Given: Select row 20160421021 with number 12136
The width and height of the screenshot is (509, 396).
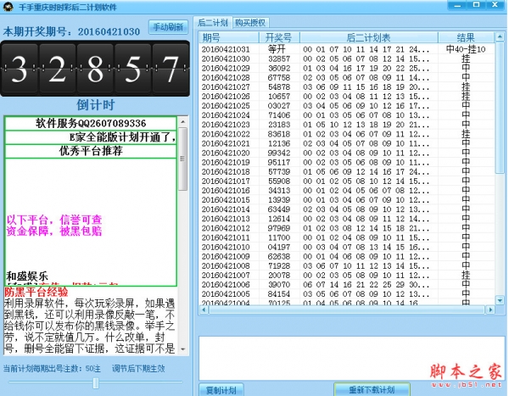Looking at the screenshot, I should tap(347, 143).
